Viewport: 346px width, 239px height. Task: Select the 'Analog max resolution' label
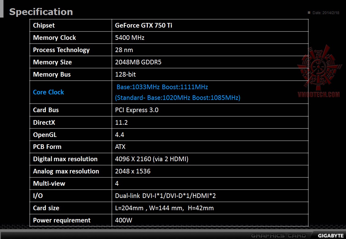pos(66,171)
